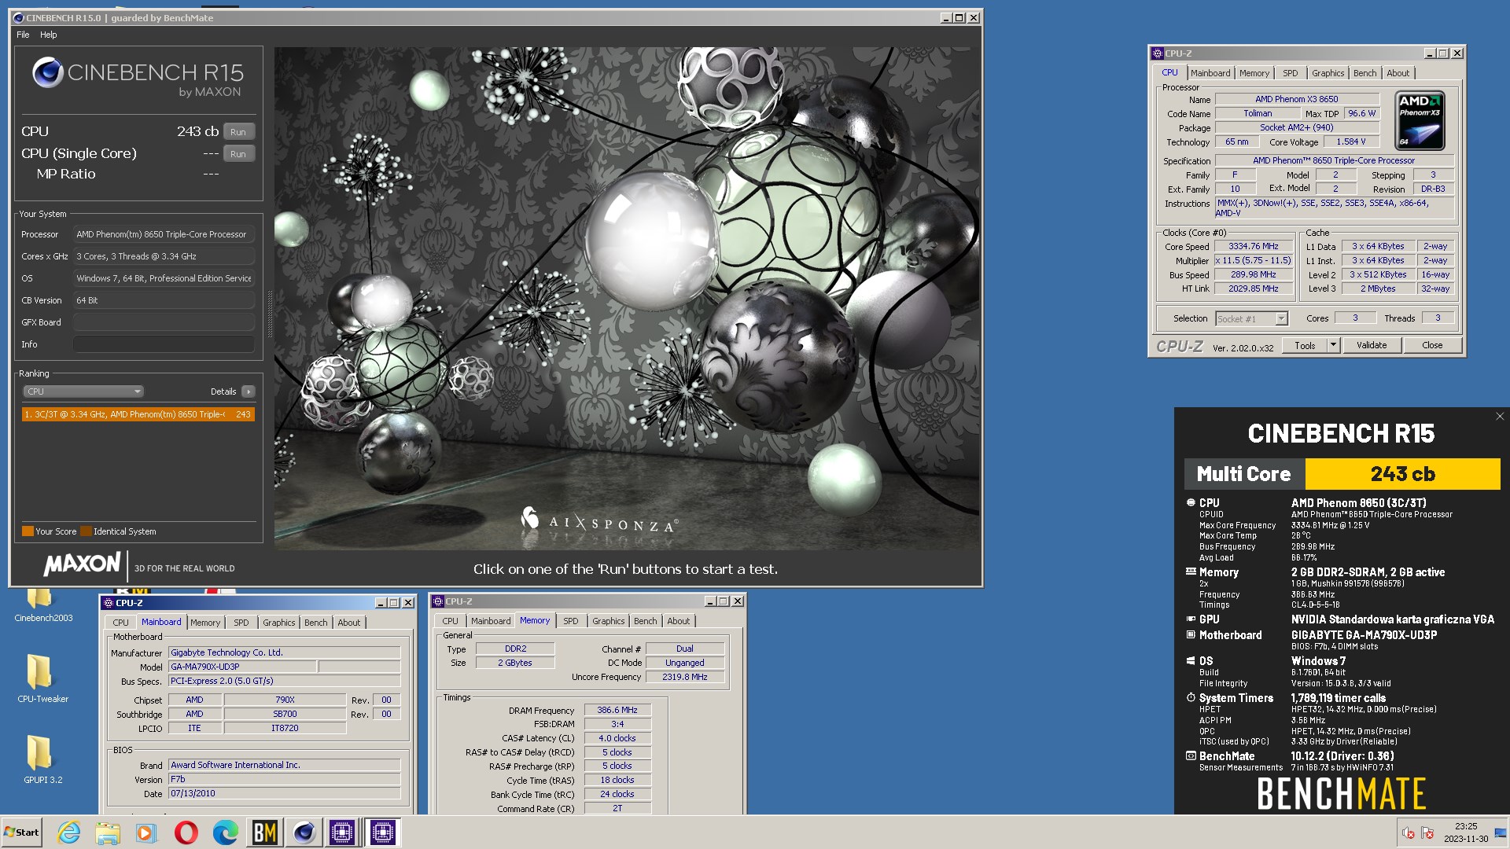Open the Socket #1 selection dropdown
Image resolution: width=1510 pixels, height=849 pixels.
coord(1251,318)
